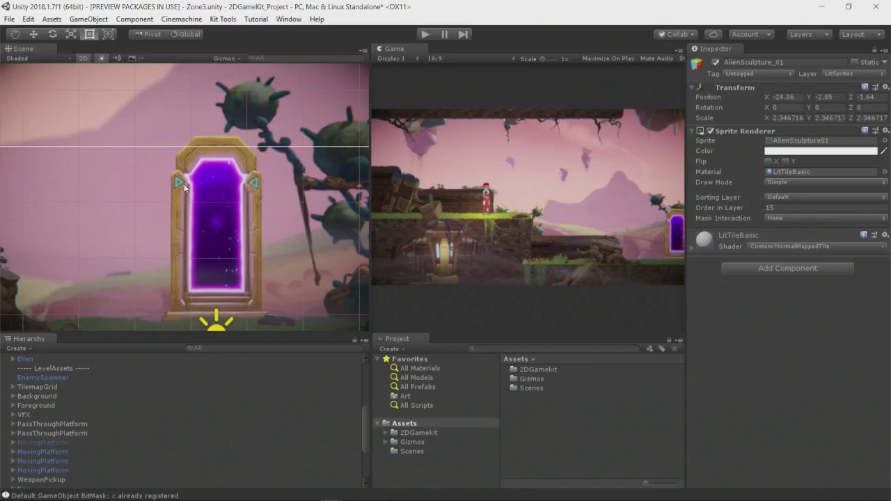Image resolution: width=891 pixels, height=501 pixels.
Task: Toggle 2D mode in the Scene view
Action: click(x=83, y=58)
